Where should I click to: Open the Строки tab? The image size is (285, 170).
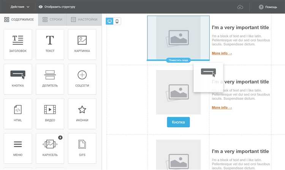[52, 20]
